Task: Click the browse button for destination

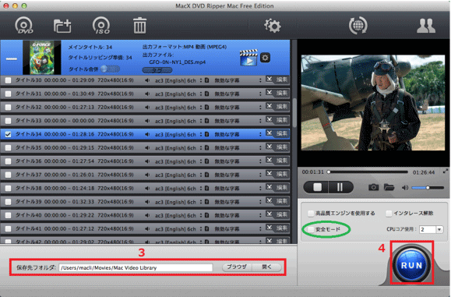Action: click(x=237, y=267)
